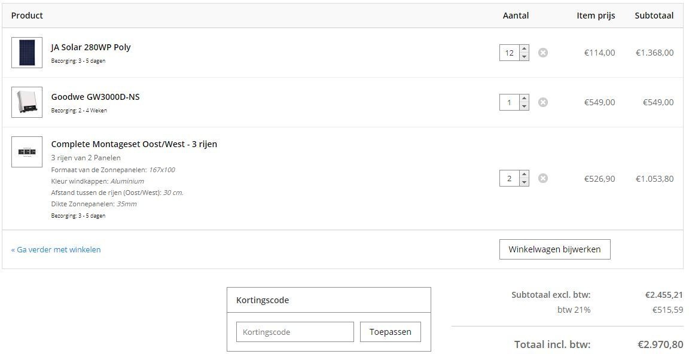
Task: Open Complete Montageset Oost/West product link
Action: tap(134, 144)
